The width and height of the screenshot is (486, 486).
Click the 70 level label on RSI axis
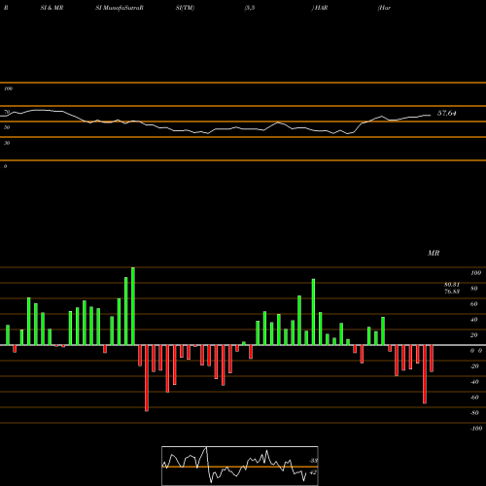(7, 112)
